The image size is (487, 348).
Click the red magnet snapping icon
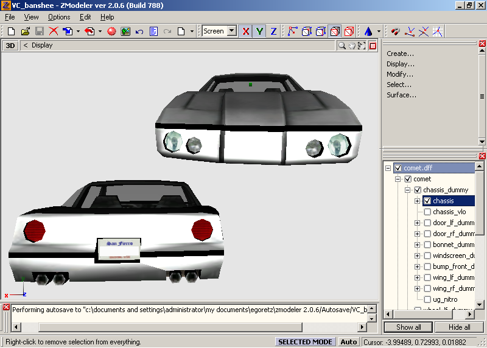pos(395,32)
